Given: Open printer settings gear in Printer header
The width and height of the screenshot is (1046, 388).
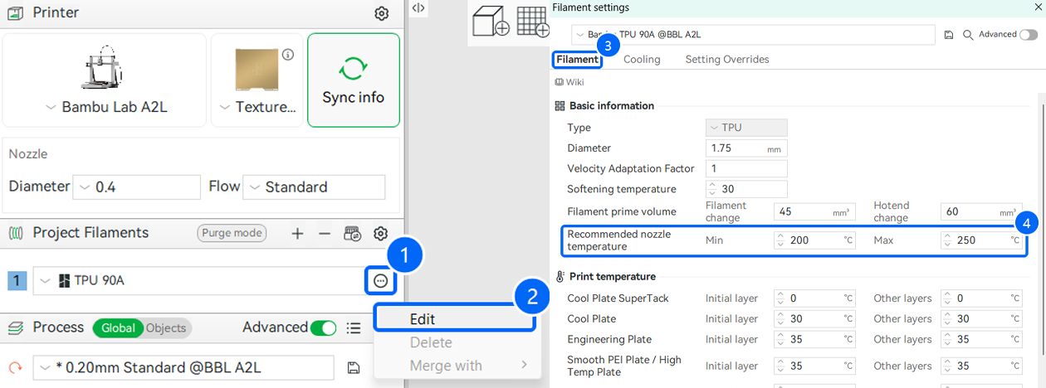Looking at the screenshot, I should [381, 13].
